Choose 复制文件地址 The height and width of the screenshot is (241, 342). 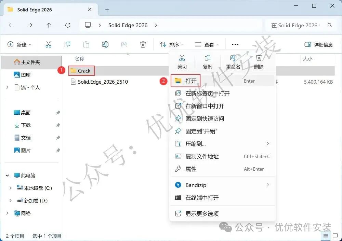pos(223,157)
